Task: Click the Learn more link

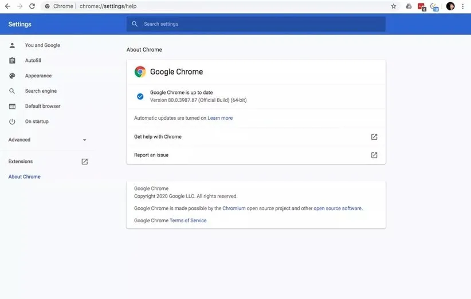Action: (x=220, y=118)
